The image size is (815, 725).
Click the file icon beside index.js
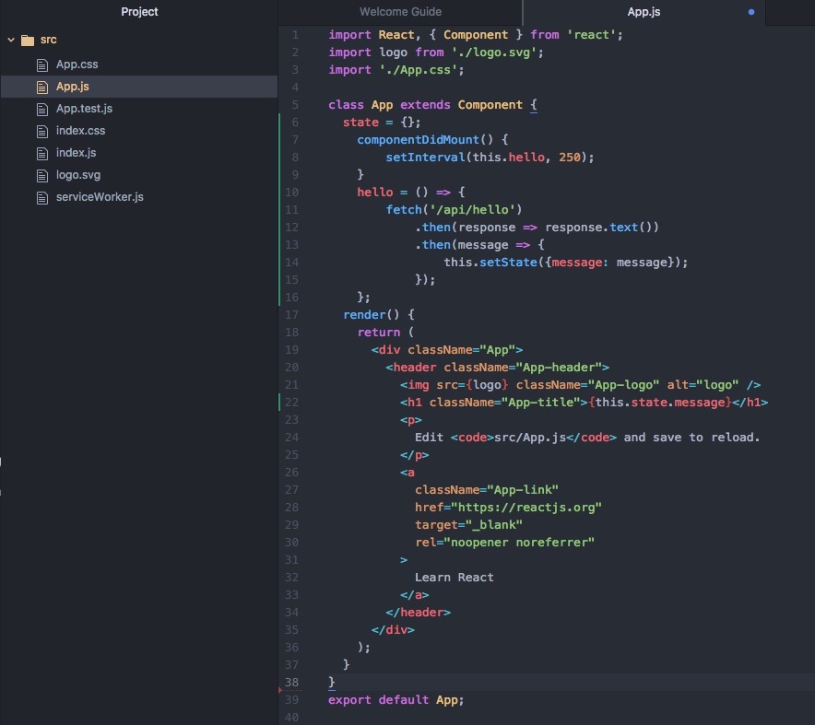42,153
